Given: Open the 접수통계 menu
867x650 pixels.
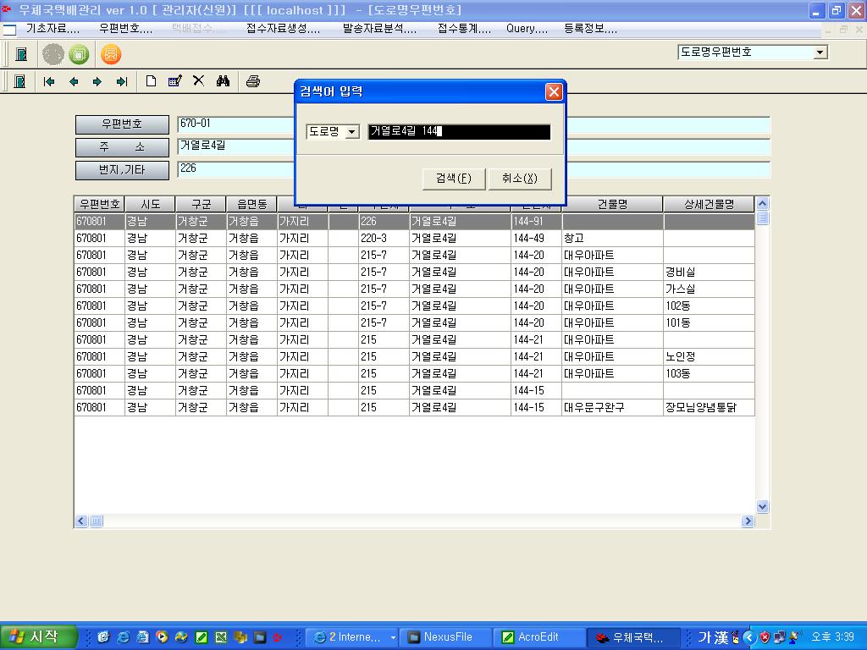Looking at the screenshot, I should click(x=465, y=29).
